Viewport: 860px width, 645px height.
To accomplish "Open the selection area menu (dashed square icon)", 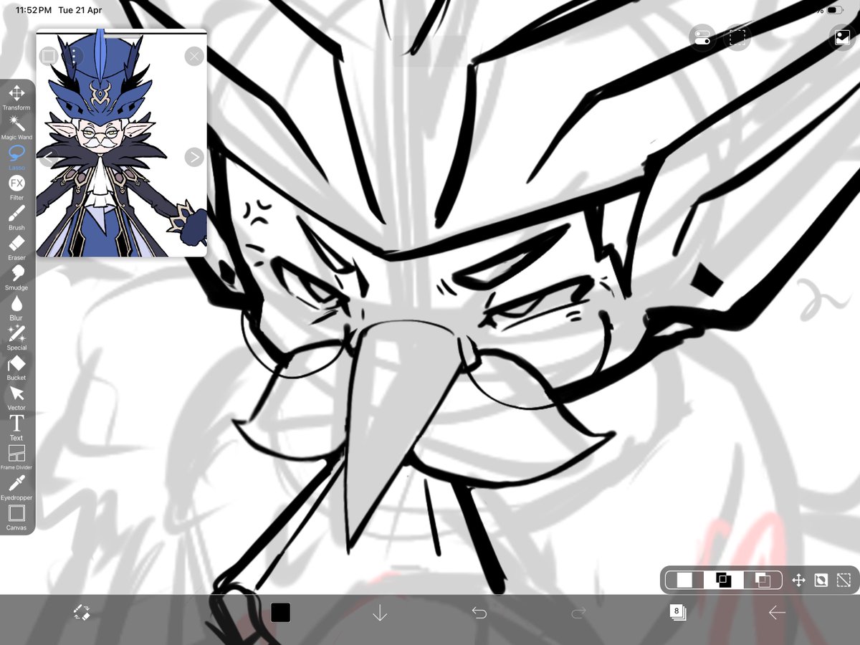I will (736, 37).
